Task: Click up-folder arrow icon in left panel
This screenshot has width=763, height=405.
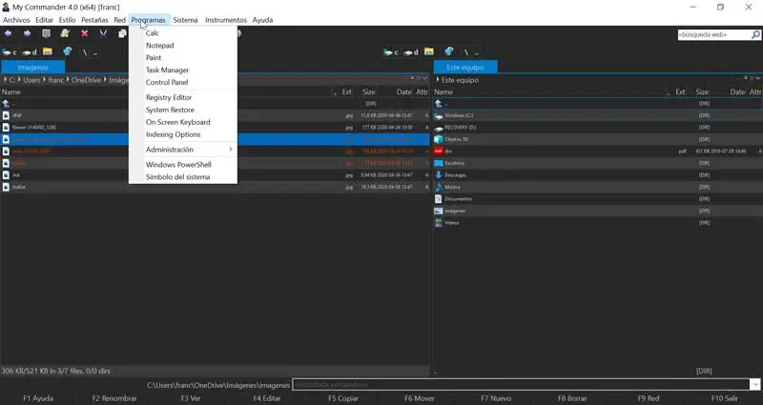Action: [x=6, y=104]
